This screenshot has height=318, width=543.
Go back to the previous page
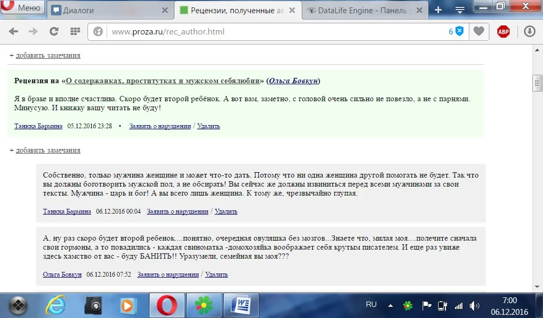pyautogui.click(x=13, y=31)
